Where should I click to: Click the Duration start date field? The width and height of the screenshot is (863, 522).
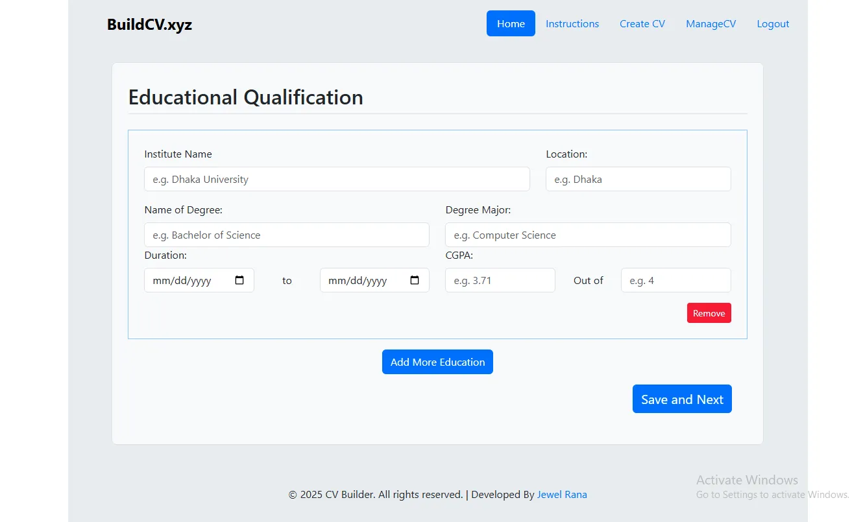188,280
